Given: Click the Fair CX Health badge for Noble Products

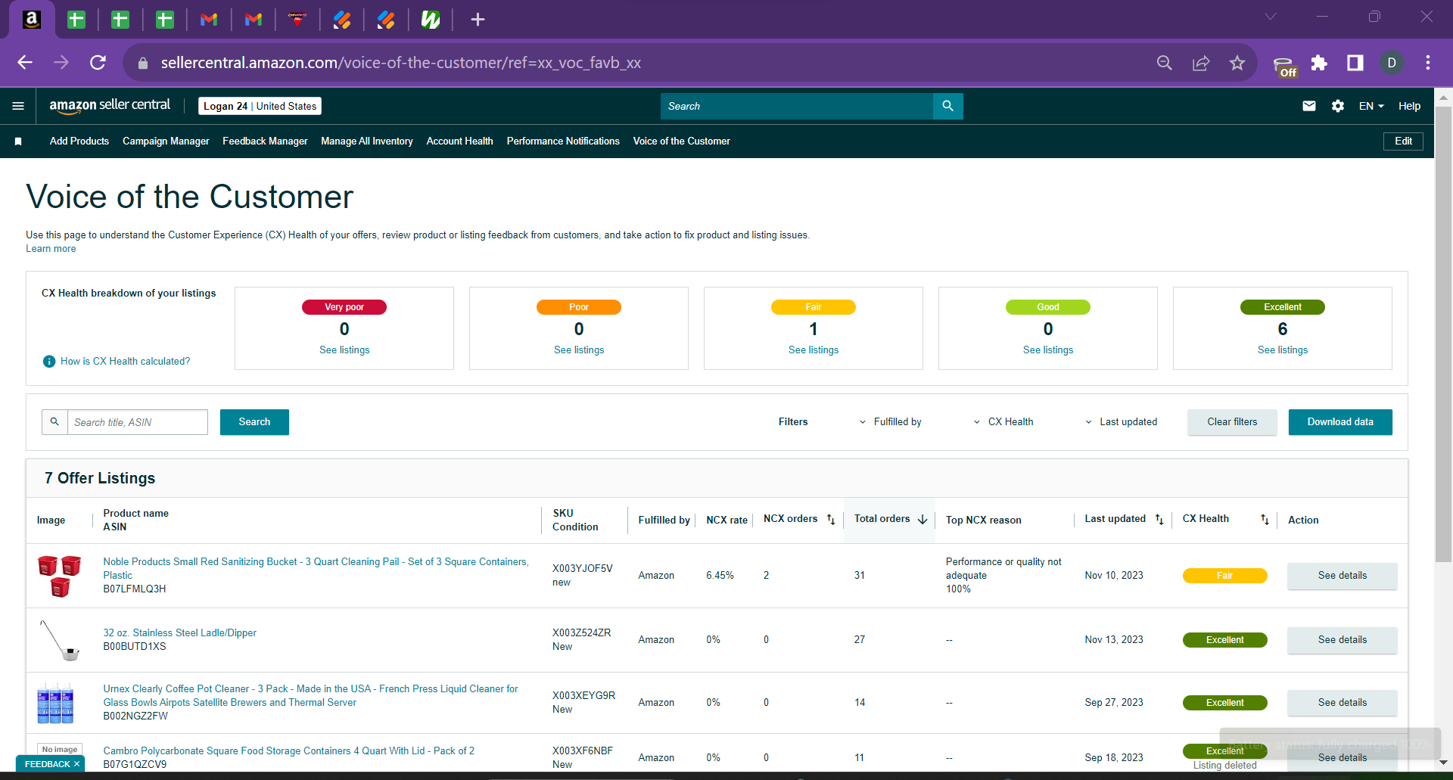Looking at the screenshot, I should coord(1225,576).
